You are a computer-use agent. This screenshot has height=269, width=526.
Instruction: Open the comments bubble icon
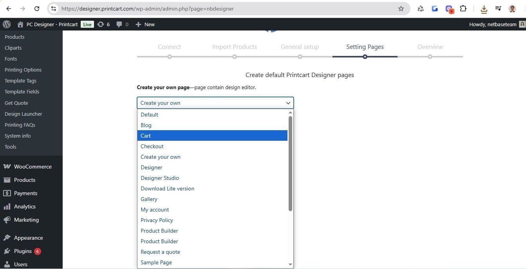119,24
